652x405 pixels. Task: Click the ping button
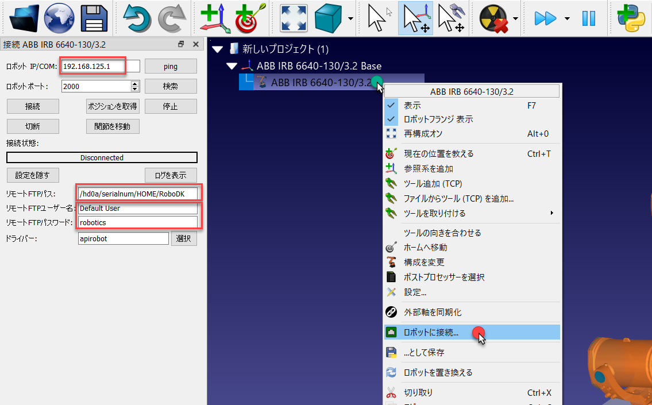click(171, 67)
